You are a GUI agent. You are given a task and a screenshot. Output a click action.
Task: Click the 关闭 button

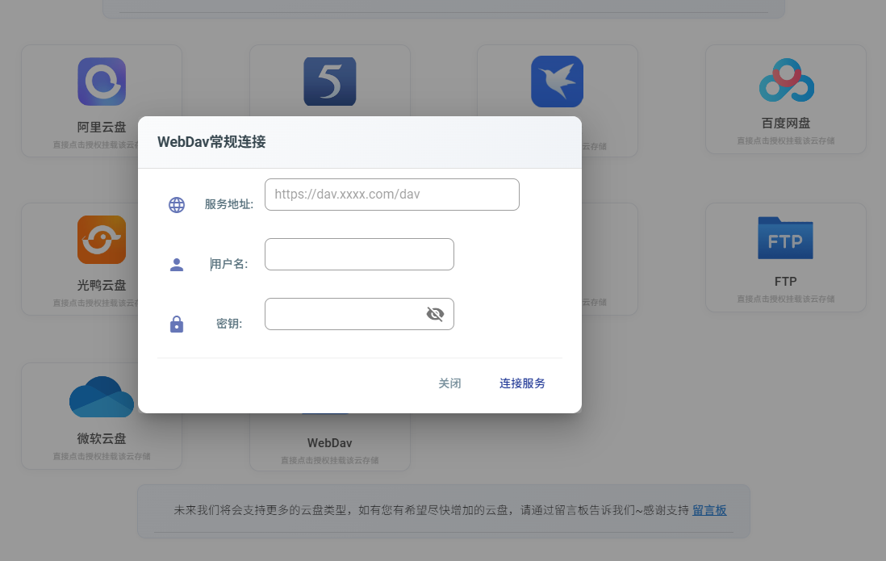coord(449,383)
